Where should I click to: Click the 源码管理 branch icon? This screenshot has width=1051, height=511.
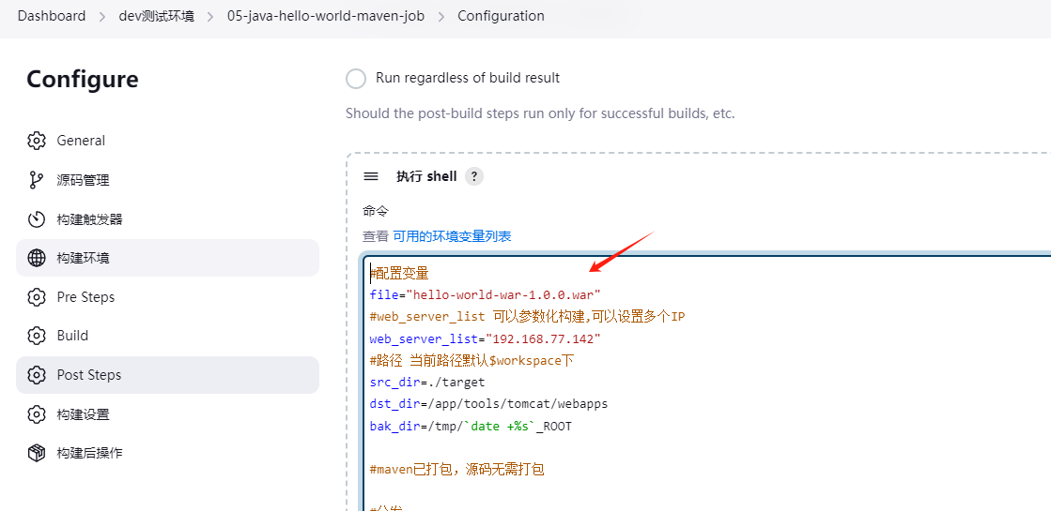point(37,180)
